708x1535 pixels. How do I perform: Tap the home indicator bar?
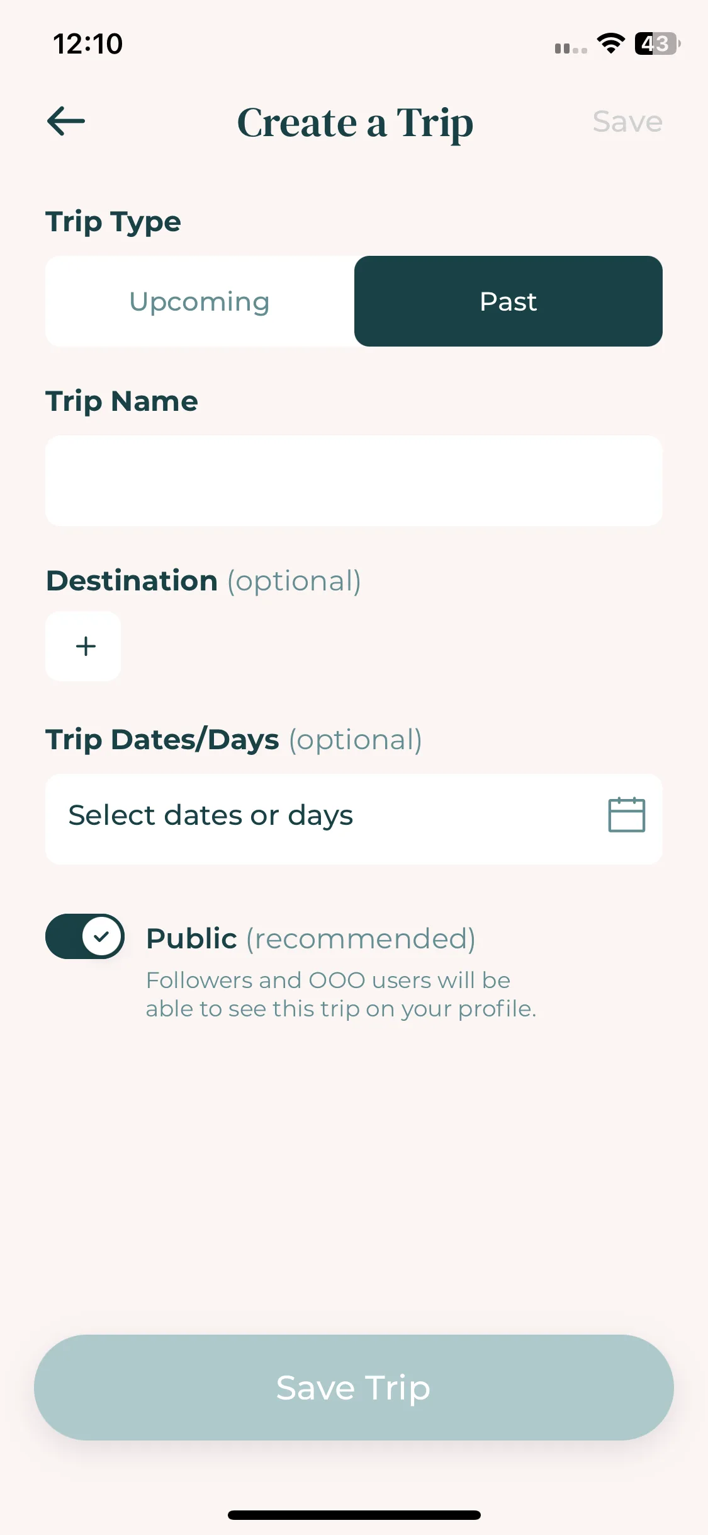click(354, 1515)
